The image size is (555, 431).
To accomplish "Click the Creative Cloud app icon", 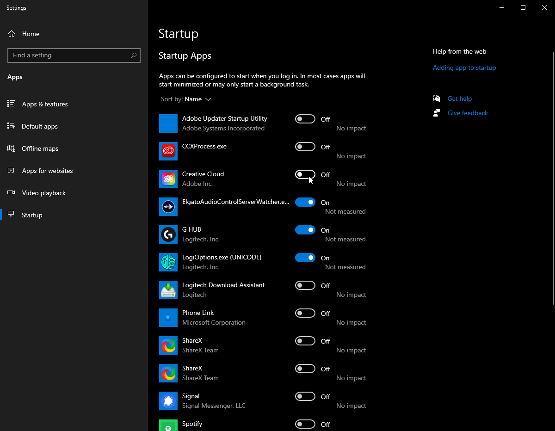I will [168, 179].
